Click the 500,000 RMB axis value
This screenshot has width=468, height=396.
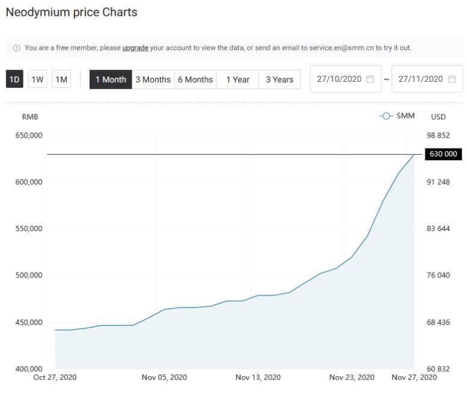point(29,275)
